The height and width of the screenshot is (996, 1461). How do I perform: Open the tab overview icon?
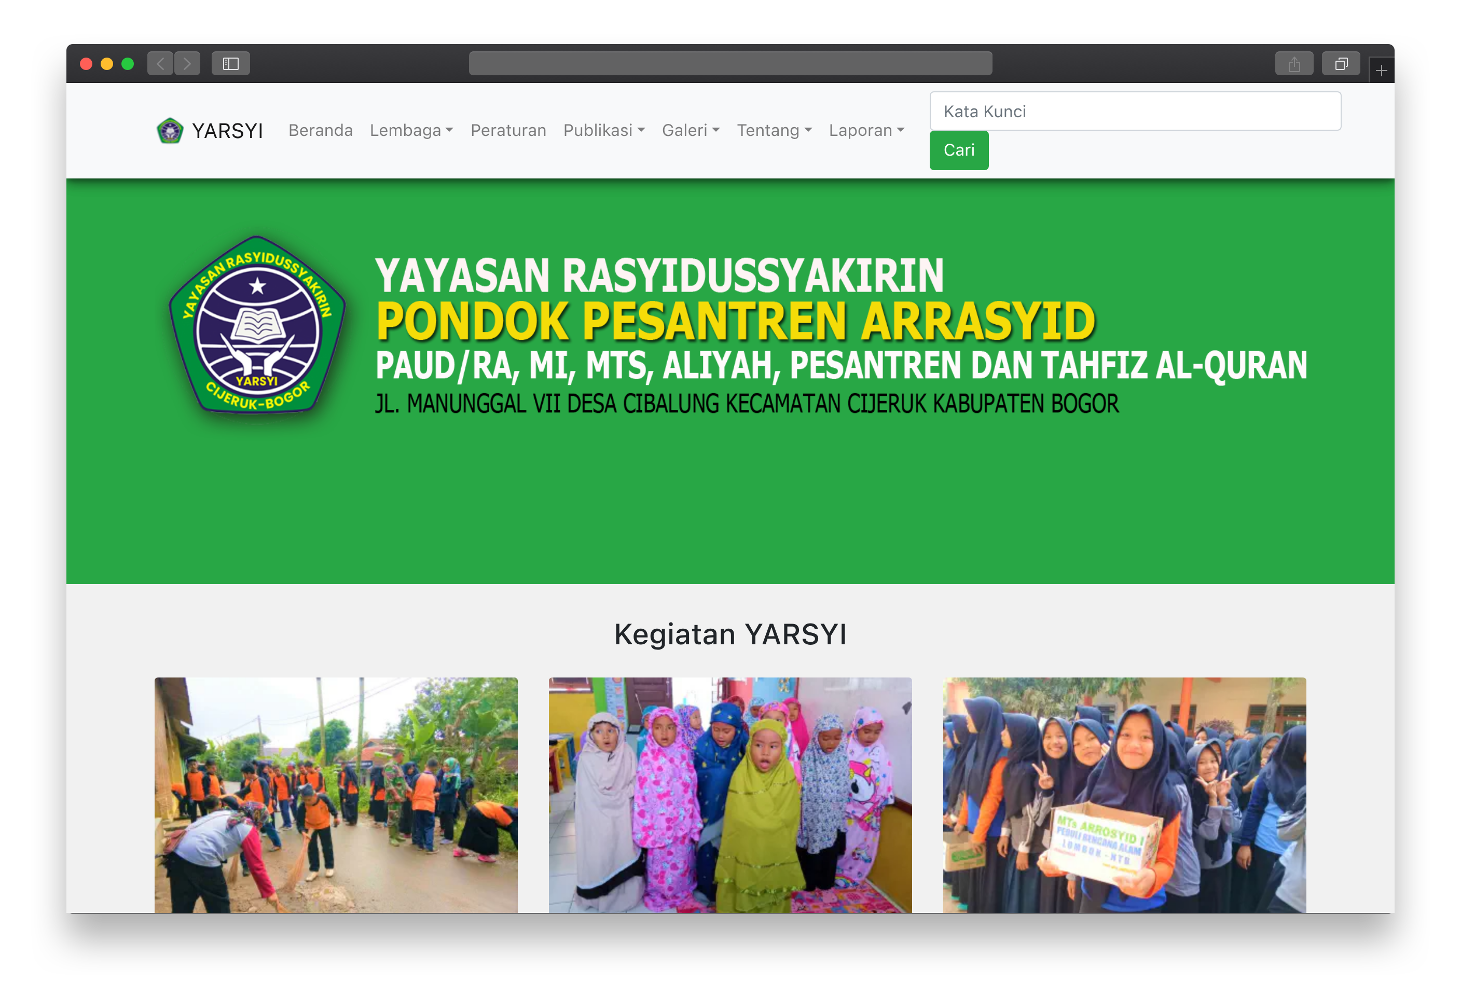pyautogui.click(x=1341, y=63)
